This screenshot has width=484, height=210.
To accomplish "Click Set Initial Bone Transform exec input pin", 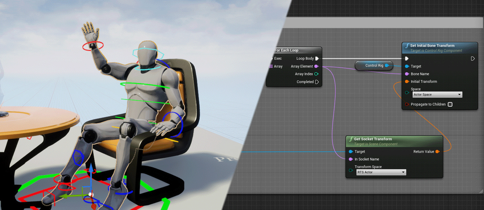I will 407,58.
